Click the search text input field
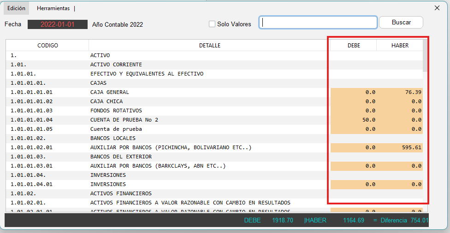 point(318,23)
